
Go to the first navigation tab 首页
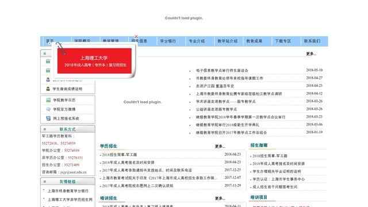(x=50, y=41)
